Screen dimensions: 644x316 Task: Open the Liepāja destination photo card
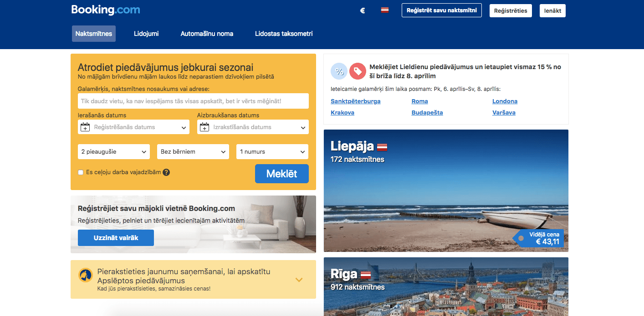[446, 191]
